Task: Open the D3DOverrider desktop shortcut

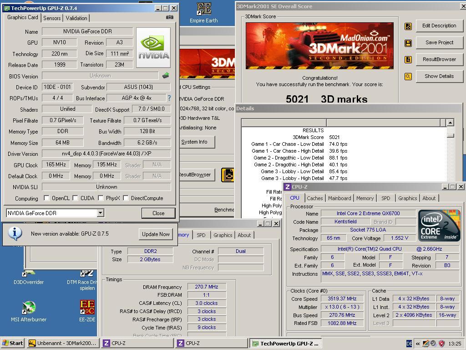Action: (x=29, y=278)
